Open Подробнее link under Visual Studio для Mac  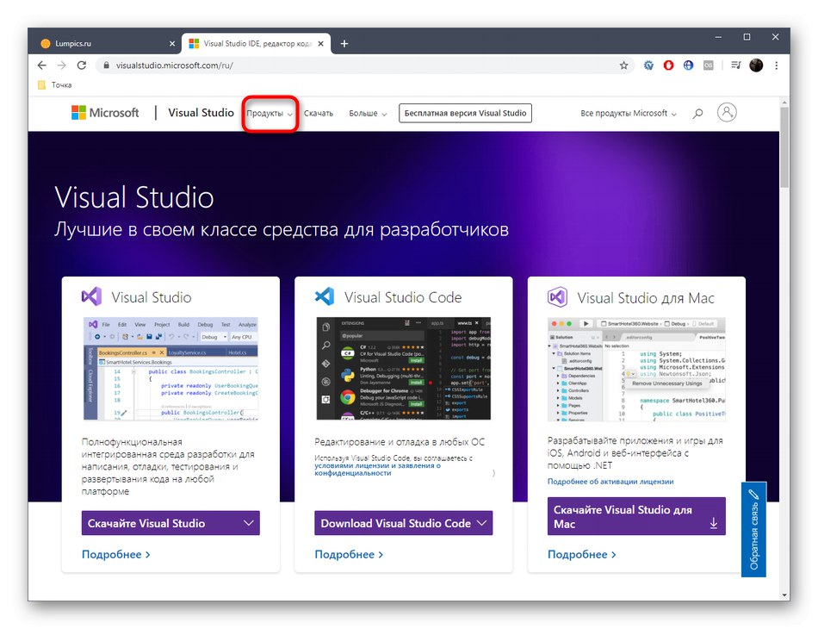pos(582,554)
